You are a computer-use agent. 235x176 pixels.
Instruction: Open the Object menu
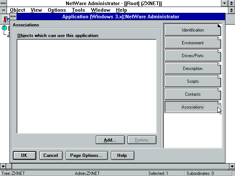[18, 10]
